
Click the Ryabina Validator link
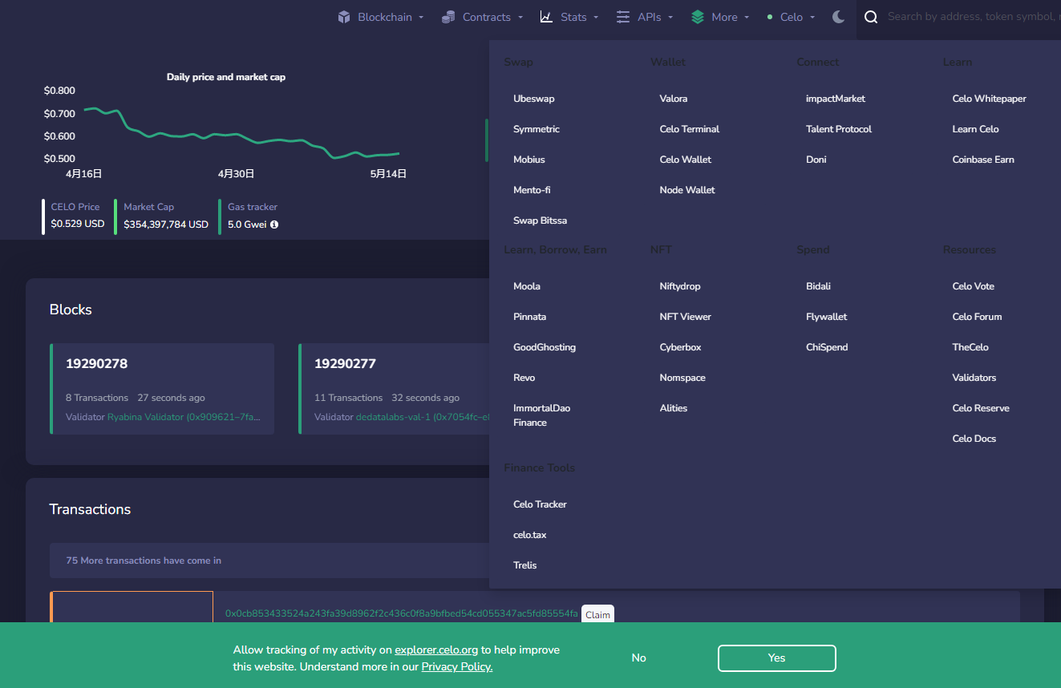point(184,417)
